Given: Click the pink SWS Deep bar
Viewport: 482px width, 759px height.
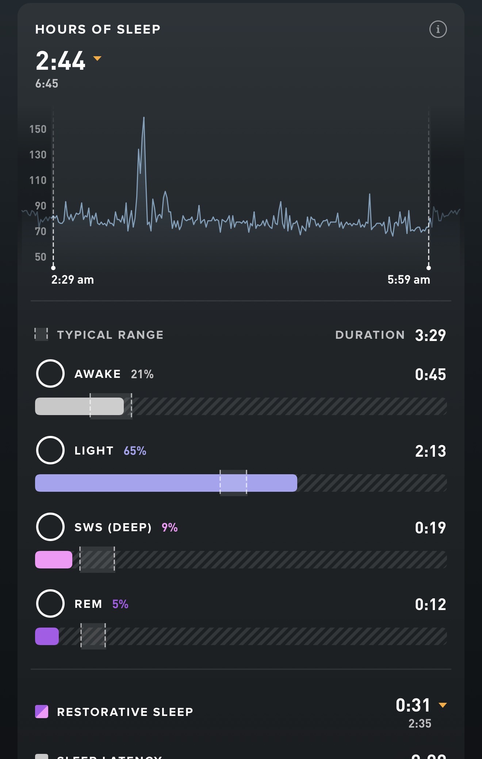Looking at the screenshot, I should (x=54, y=560).
